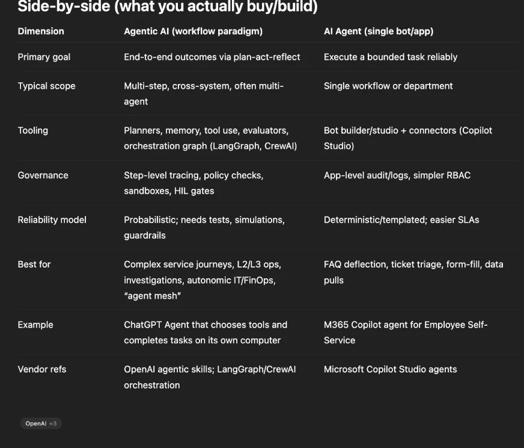This screenshot has width=524, height=448.
Task: Click the 'Deterministic/templated; easier SLAs' cell
Action: pyautogui.click(x=401, y=220)
